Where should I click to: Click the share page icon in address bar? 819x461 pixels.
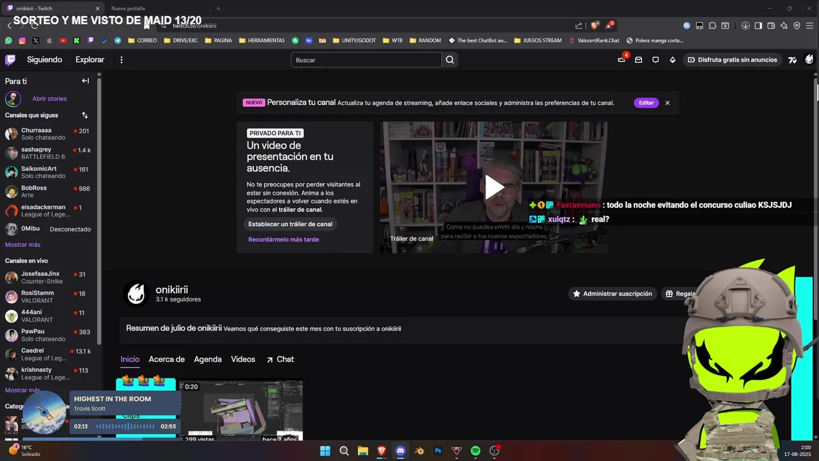click(x=578, y=26)
